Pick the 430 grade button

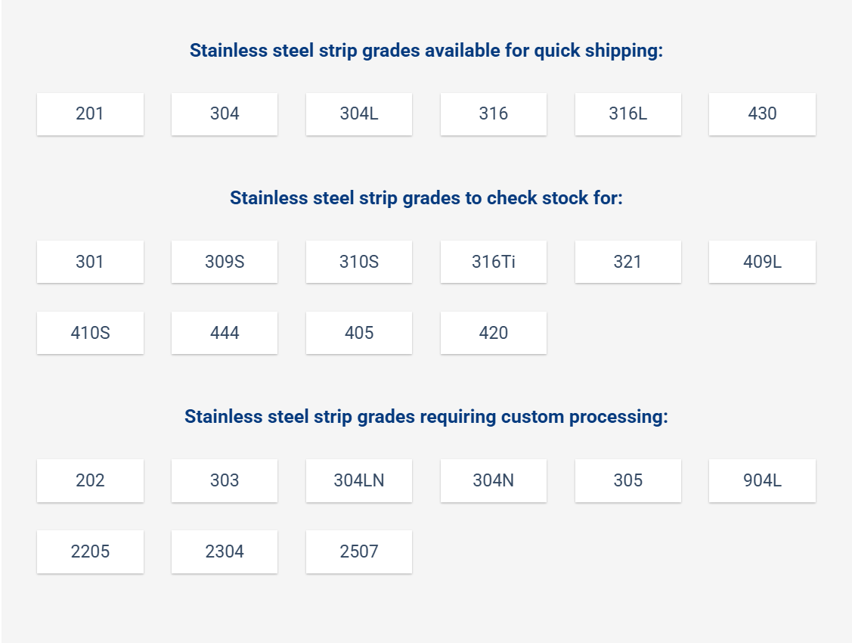[762, 114]
